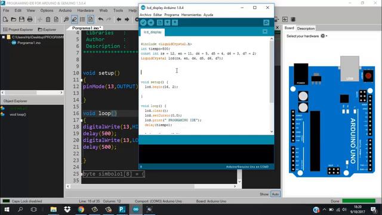Open a file with the folder icon
This screenshot has height=215, width=382.
[x=14, y=19]
